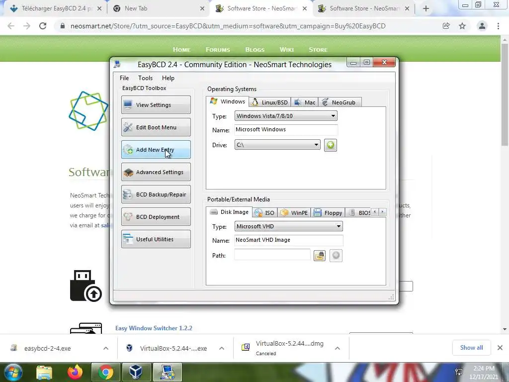Click the Microsoft Windows name field
This screenshot has height=382, width=509.
point(286,130)
